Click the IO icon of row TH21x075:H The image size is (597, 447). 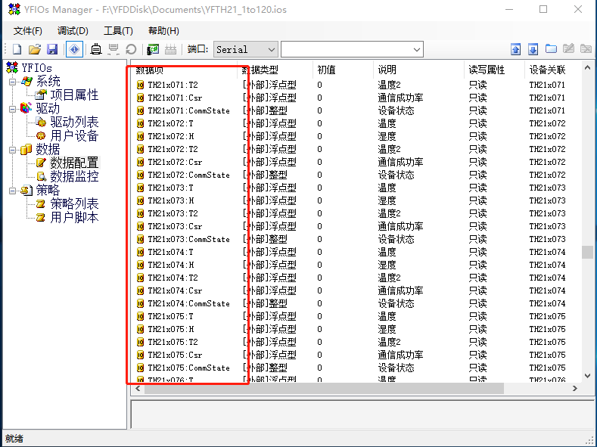pos(140,329)
